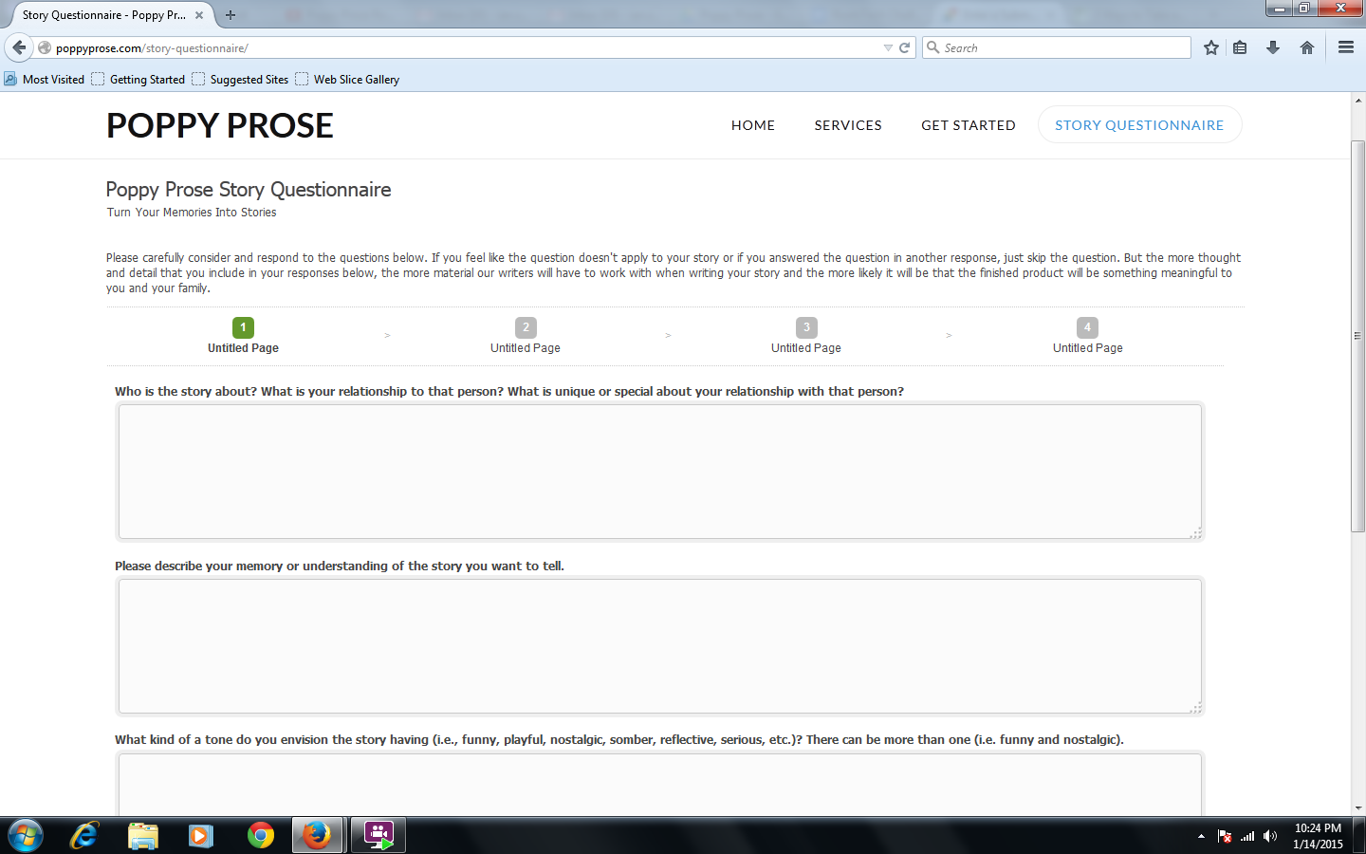Click the taskbar clock showing 10:24 PM
This screenshot has height=854, width=1366.
click(x=1318, y=836)
